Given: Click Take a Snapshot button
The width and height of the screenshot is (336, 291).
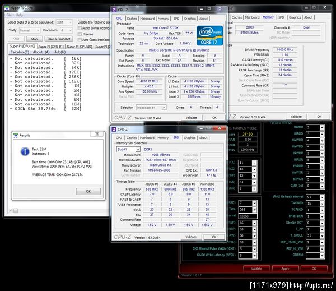Looking at the screenshot, I should (58, 39).
